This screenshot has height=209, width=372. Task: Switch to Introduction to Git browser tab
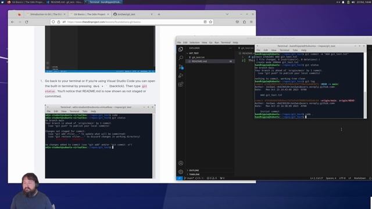coord(46,14)
